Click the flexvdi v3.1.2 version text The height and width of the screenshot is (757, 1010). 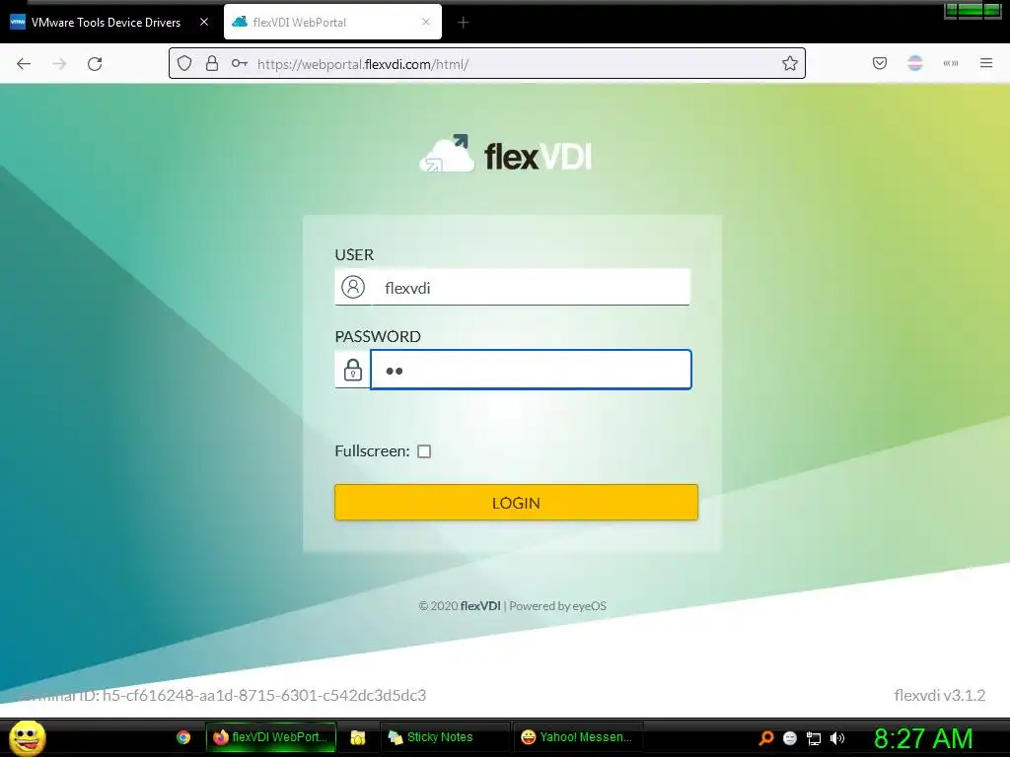[939, 695]
